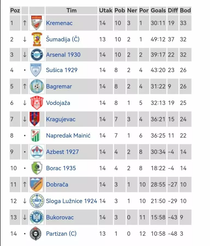Click the Arsenal 1930 club logo
This screenshot has width=210, height=246.
37,55
